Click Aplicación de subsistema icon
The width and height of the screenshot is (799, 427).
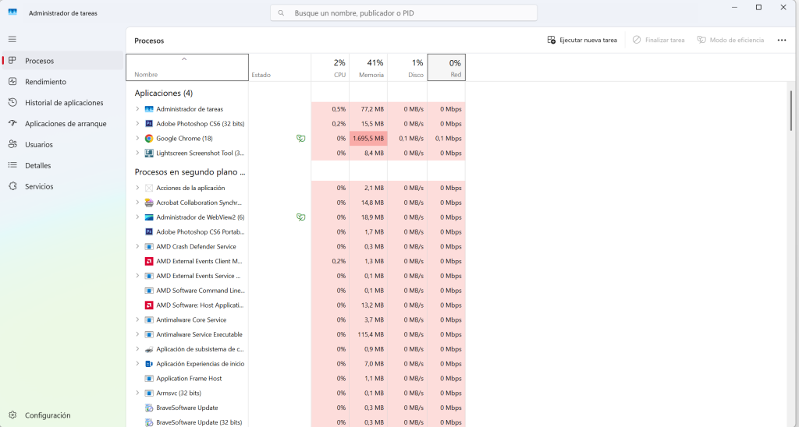[149, 349]
